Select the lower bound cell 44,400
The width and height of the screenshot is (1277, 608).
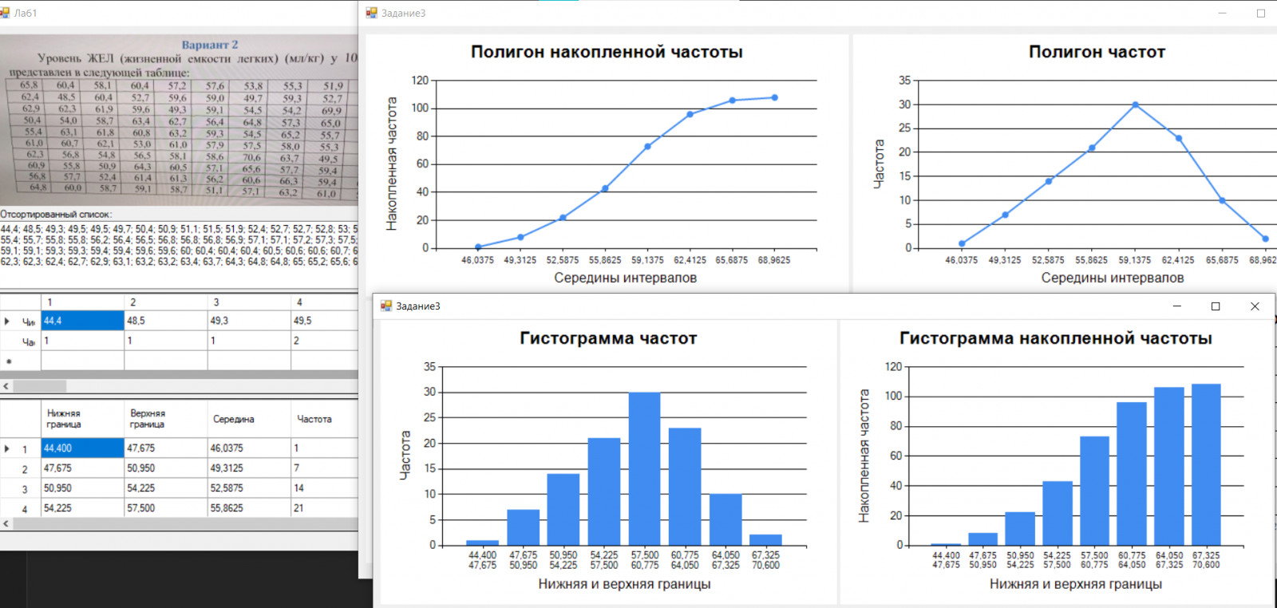(83, 448)
